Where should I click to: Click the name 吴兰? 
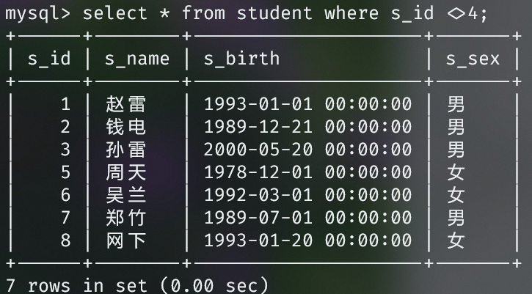click(126, 195)
